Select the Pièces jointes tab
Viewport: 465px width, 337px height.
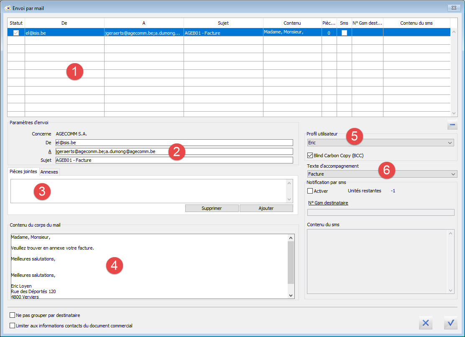tap(23, 171)
